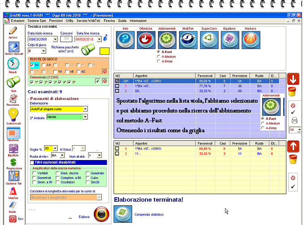Open Soglia % dropdown
303x225 pixels.
(55, 148)
